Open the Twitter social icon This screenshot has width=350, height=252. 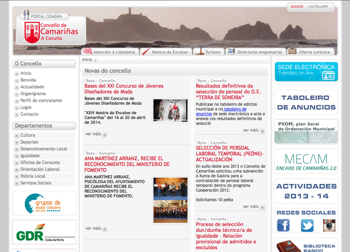click(x=307, y=225)
